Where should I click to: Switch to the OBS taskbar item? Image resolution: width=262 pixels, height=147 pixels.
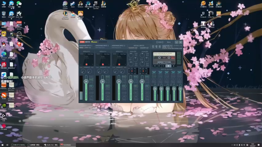[x=18, y=145]
